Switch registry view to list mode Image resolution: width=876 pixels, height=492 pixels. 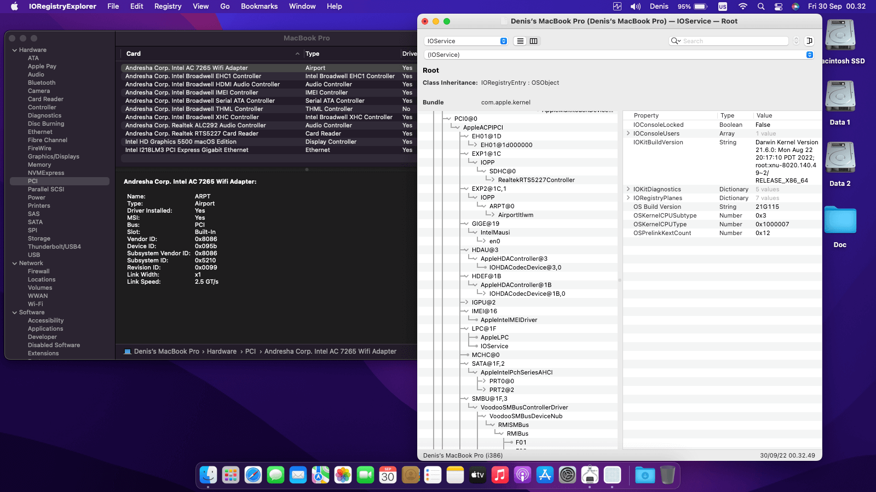(520, 41)
